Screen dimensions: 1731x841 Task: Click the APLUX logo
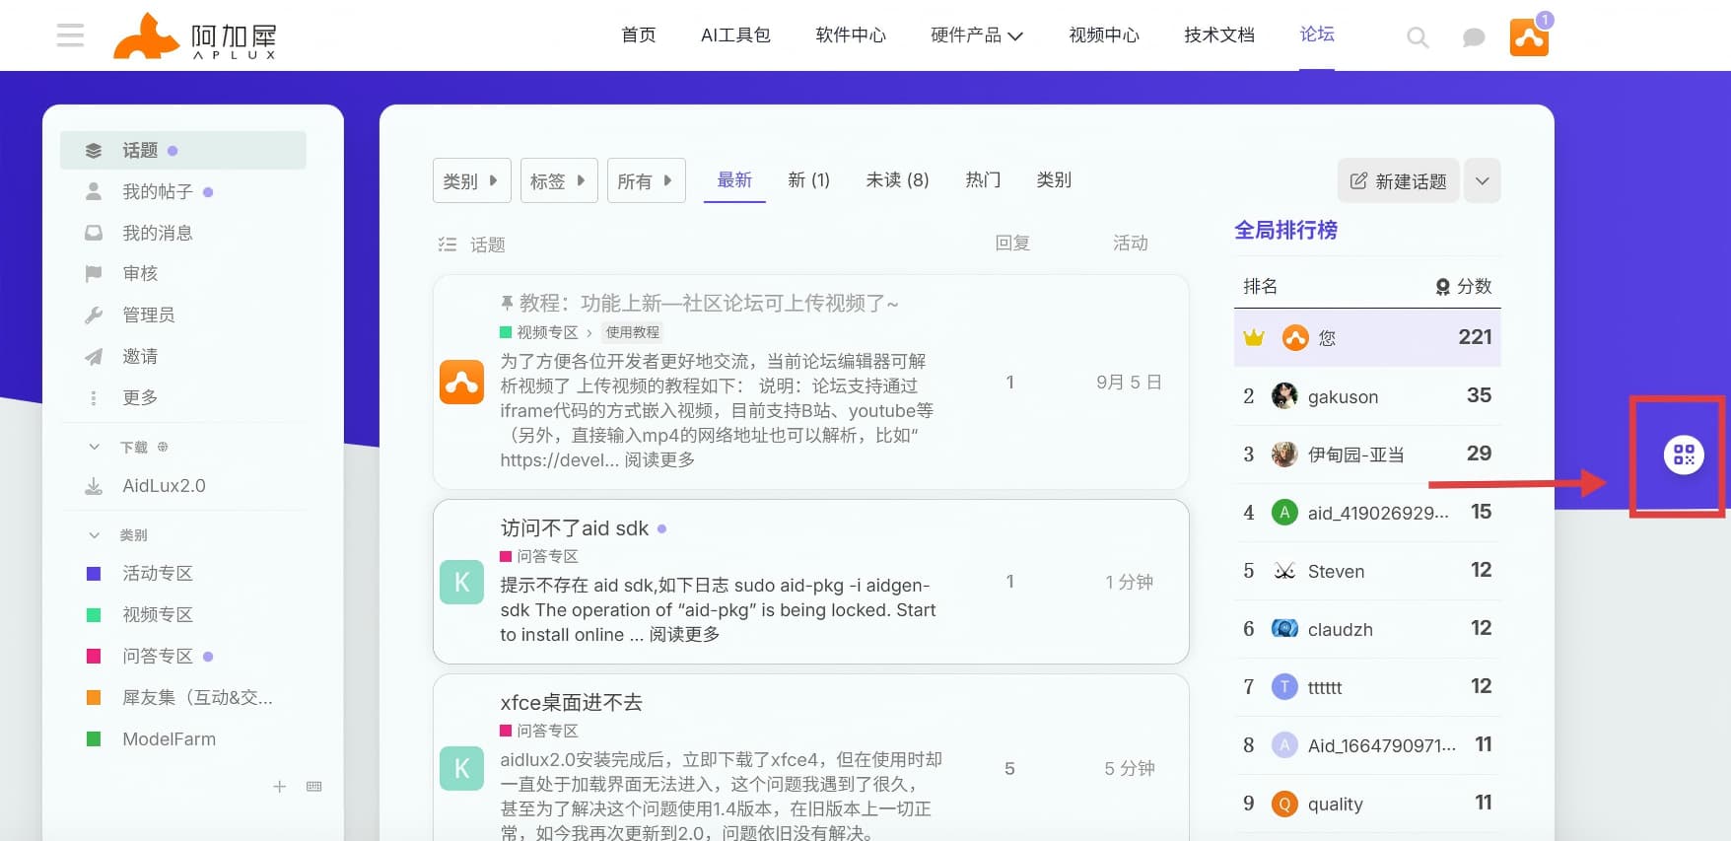click(195, 36)
